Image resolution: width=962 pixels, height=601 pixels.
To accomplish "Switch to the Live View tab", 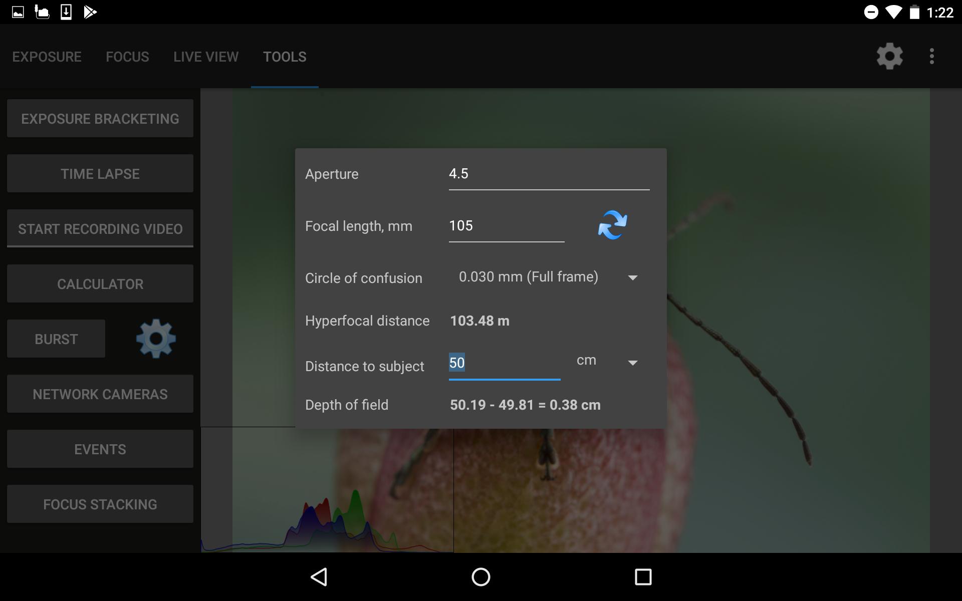I will click(x=206, y=57).
